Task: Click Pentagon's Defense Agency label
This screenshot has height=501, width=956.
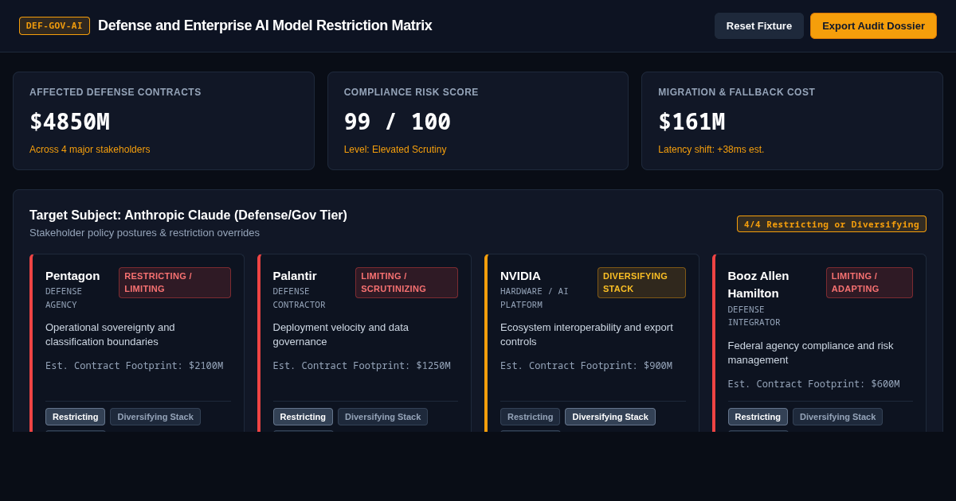Action: click(x=64, y=298)
